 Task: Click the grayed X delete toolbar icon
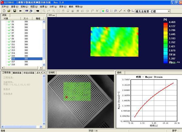tap(97, 11)
